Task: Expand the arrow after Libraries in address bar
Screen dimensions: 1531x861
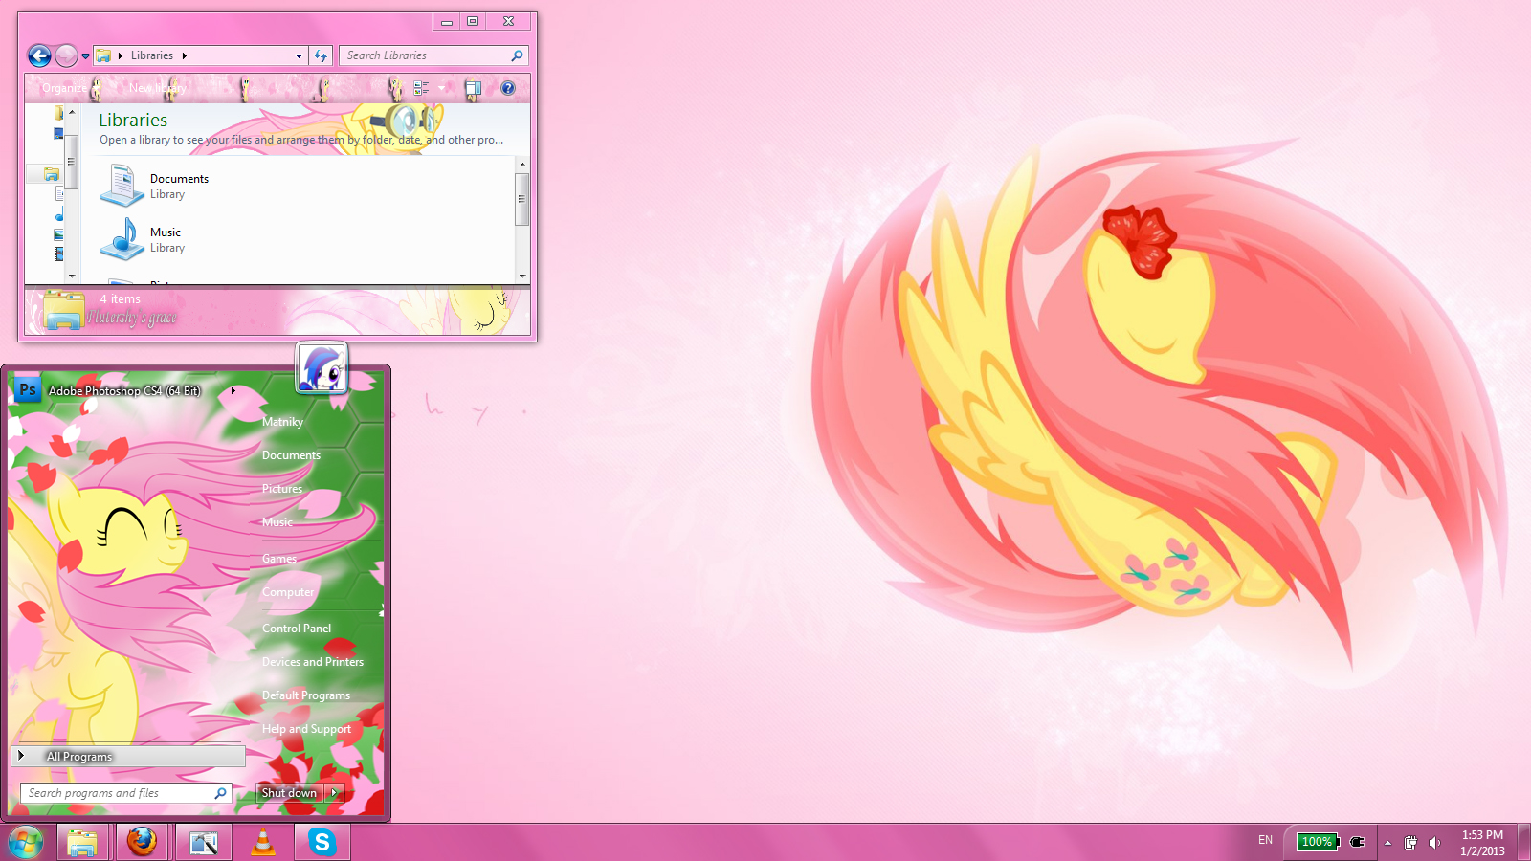Action: click(x=185, y=55)
